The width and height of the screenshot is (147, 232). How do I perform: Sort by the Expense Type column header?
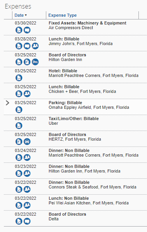pyautogui.click(x=63, y=15)
